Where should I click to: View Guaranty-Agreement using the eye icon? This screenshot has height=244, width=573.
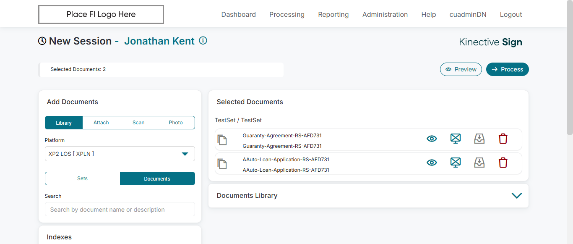click(x=432, y=139)
